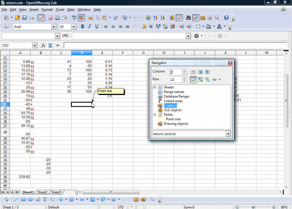Screen dimensions: 292x209
Task: Click the Undo icon
Action: point(124,18)
